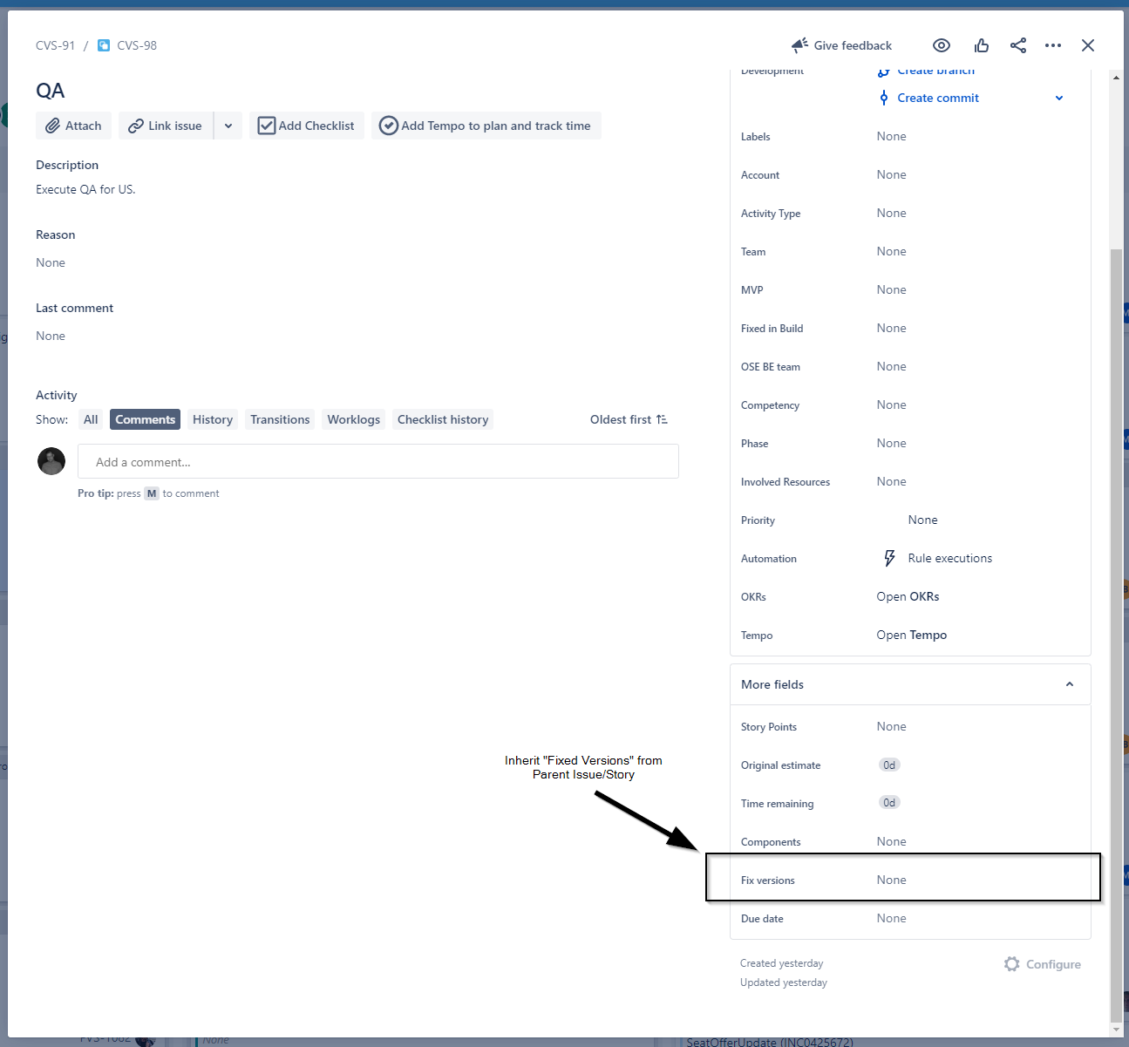Open the Checklist history tab
Image resolution: width=1129 pixels, height=1047 pixels.
coord(443,419)
